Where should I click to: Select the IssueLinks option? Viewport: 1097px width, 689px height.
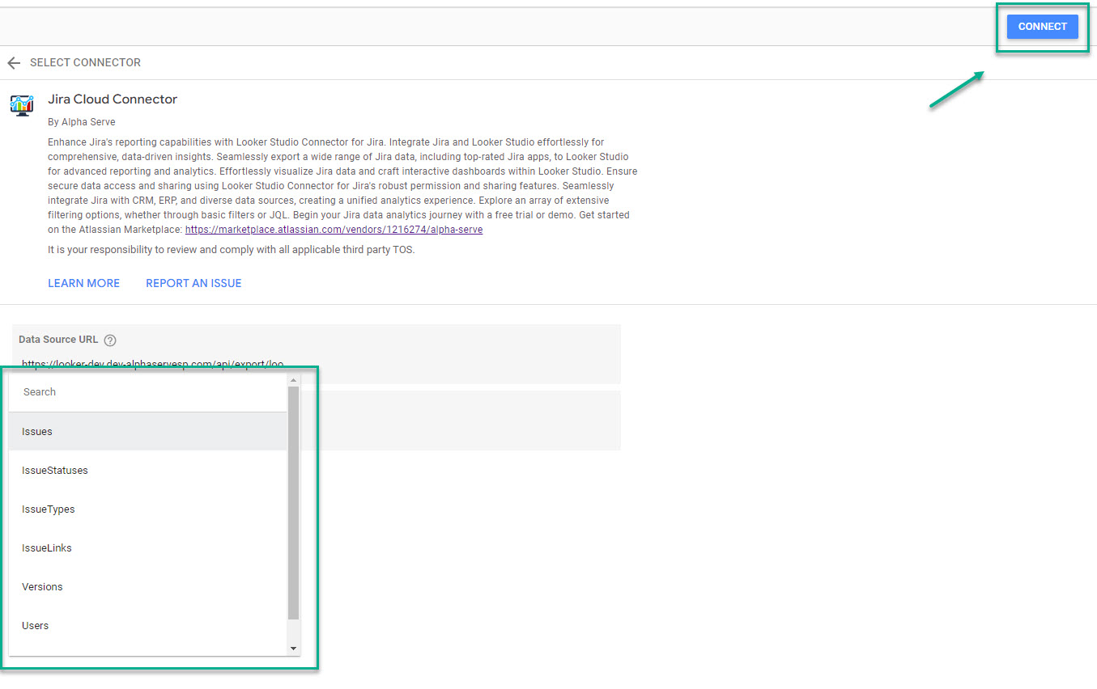[47, 548]
